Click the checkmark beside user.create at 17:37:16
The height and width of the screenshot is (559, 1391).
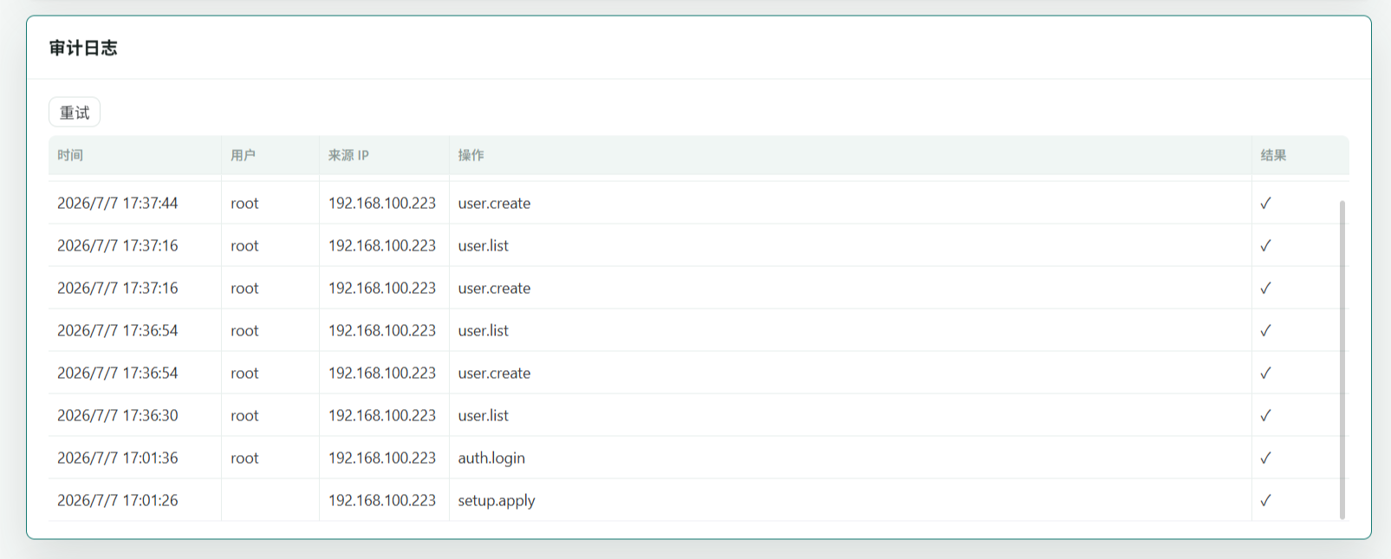coord(1265,288)
